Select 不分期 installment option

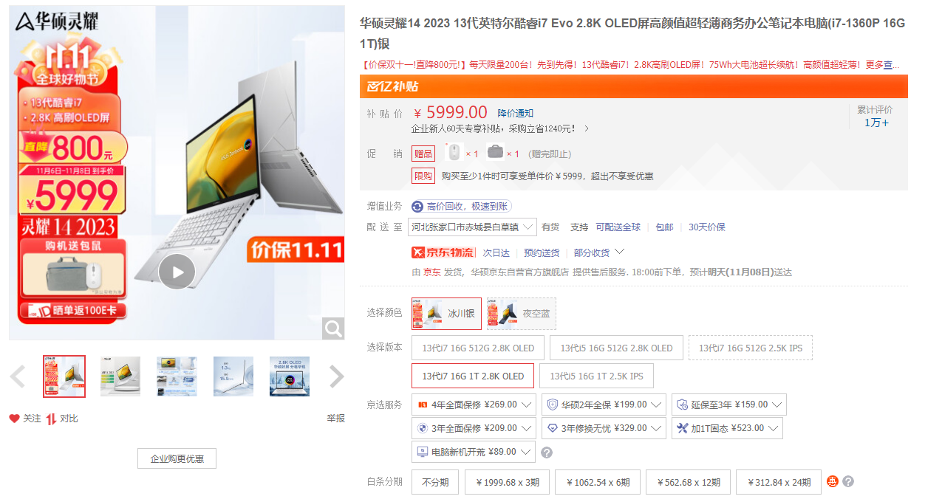[435, 482]
